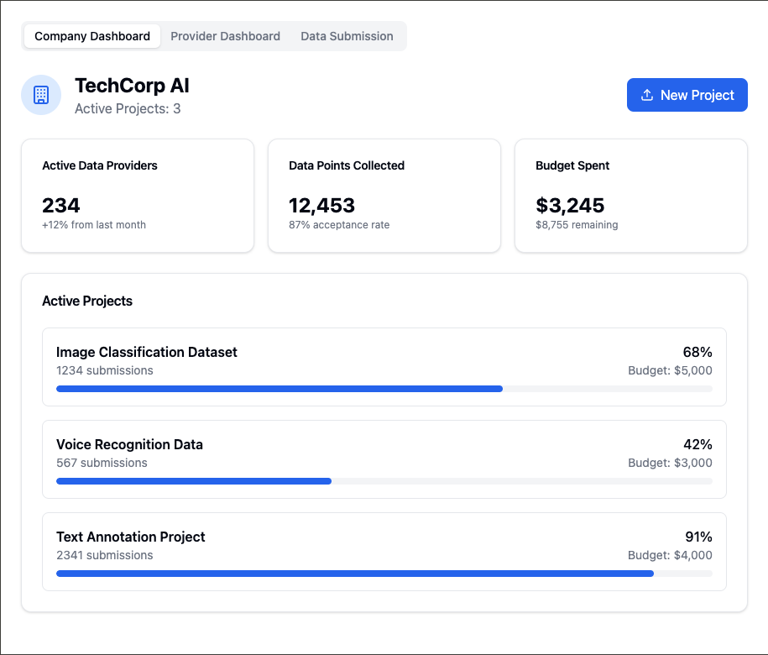The image size is (768, 655).
Task: Click the Budget: $3,000 label
Action: pos(670,463)
